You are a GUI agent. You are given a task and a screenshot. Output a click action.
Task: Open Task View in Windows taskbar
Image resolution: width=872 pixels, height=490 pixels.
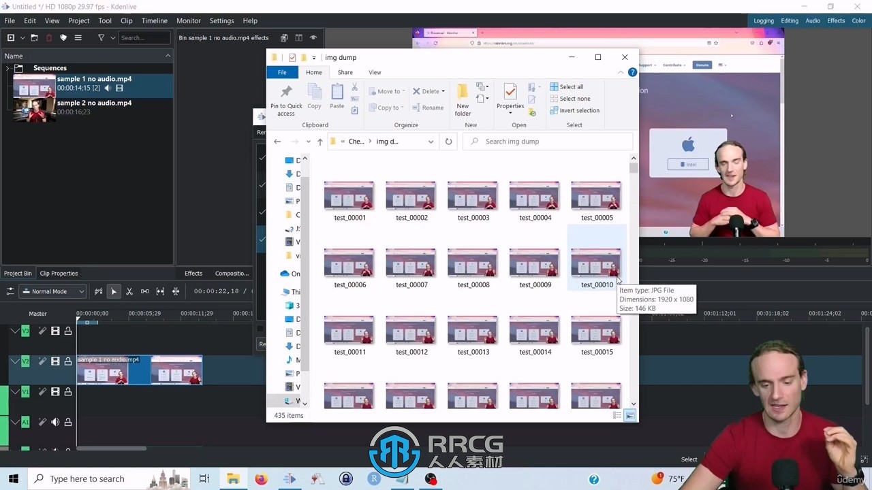pos(204,479)
